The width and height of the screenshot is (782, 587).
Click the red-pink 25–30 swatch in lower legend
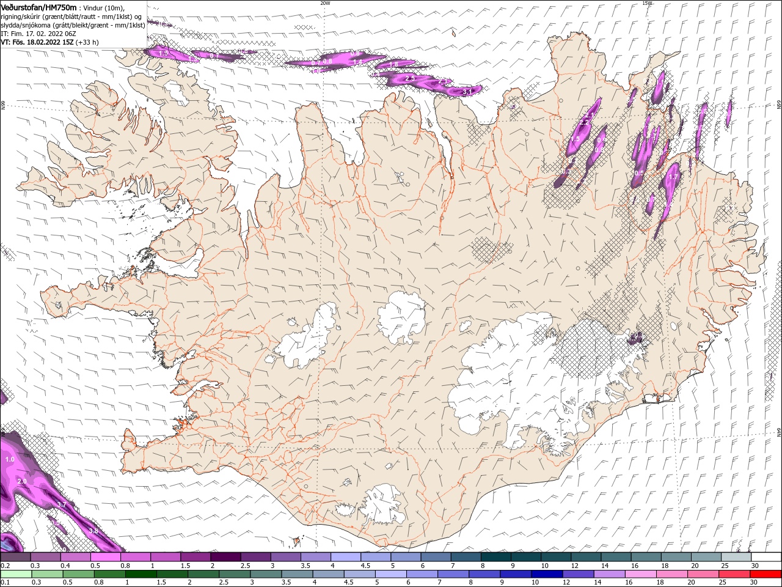pos(734,574)
